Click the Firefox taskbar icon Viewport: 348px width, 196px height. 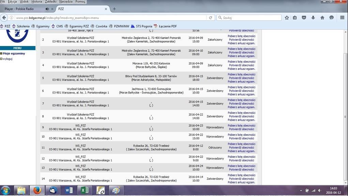pyautogui.click(x=37, y=191)
